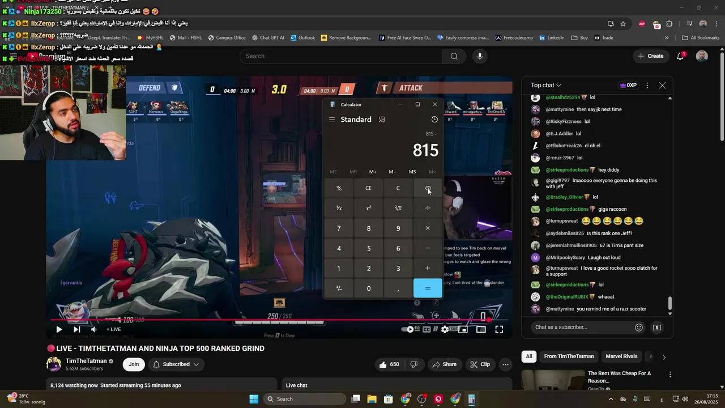Open the Calculator navigation hamburger menu
The image size is (725, 408).
tap(332, 120)
